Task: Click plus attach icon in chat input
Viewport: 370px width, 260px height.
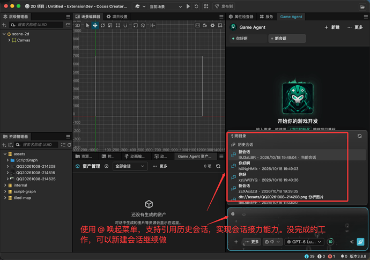Action: 236,242
